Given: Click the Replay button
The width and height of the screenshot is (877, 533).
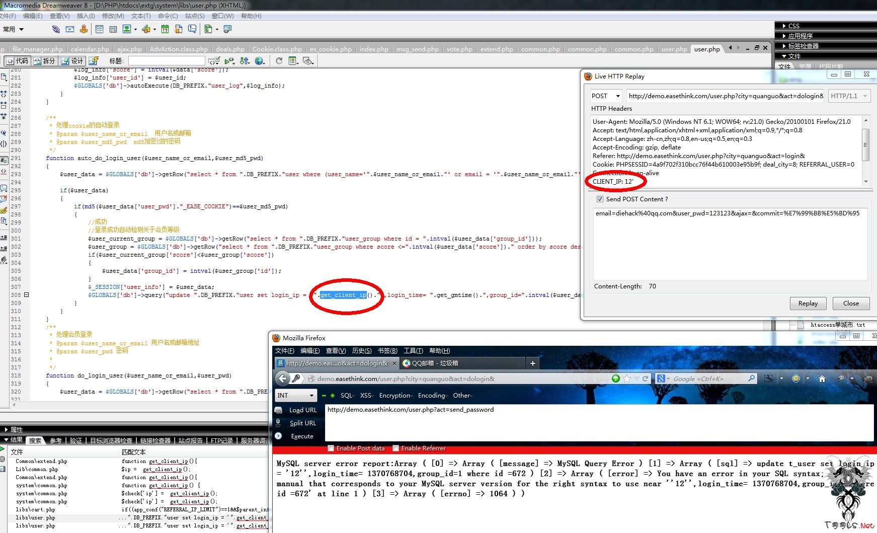Looking at the screenshot, I should point(808,303).
